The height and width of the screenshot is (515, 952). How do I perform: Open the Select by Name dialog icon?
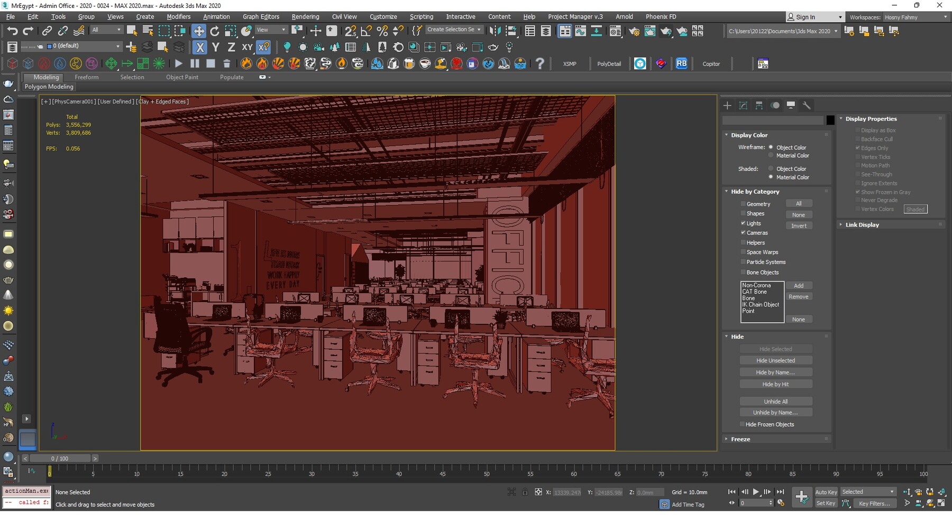point(148,30)
